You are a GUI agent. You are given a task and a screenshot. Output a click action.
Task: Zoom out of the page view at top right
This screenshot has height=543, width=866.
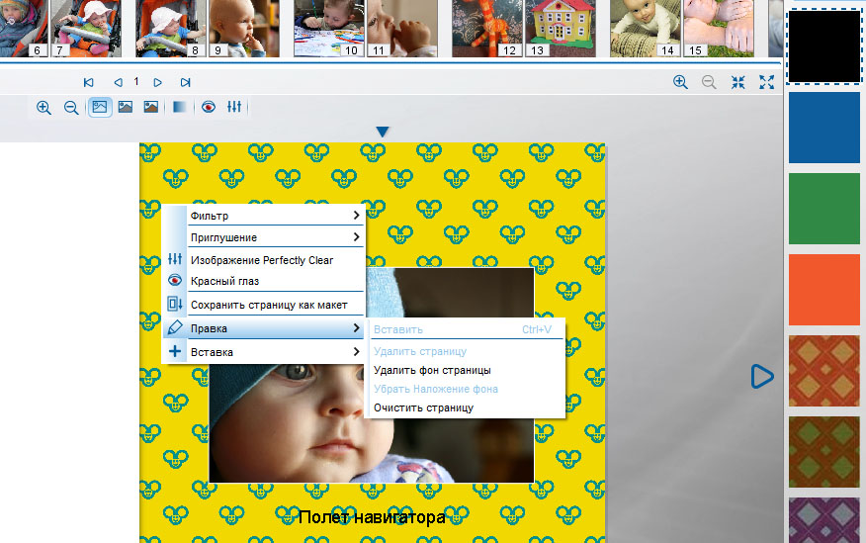click(709, 82)
